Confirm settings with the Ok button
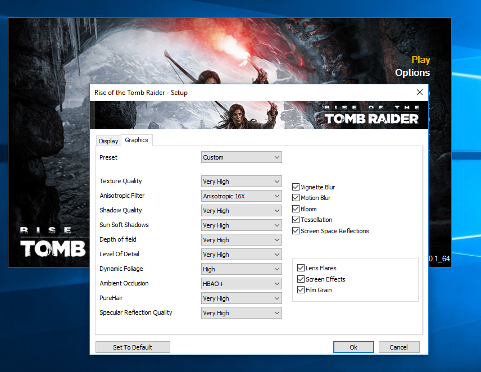 click(353, 347)
